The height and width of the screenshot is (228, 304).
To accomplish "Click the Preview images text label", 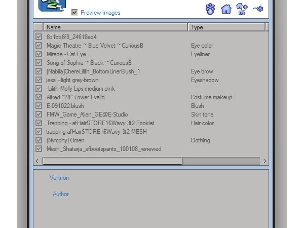I will coord(100,13).
